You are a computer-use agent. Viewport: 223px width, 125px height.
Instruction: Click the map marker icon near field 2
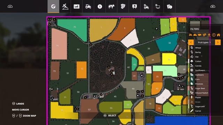click(156, 28)
